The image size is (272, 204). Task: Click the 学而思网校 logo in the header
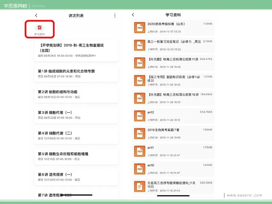tap(16, 6)
